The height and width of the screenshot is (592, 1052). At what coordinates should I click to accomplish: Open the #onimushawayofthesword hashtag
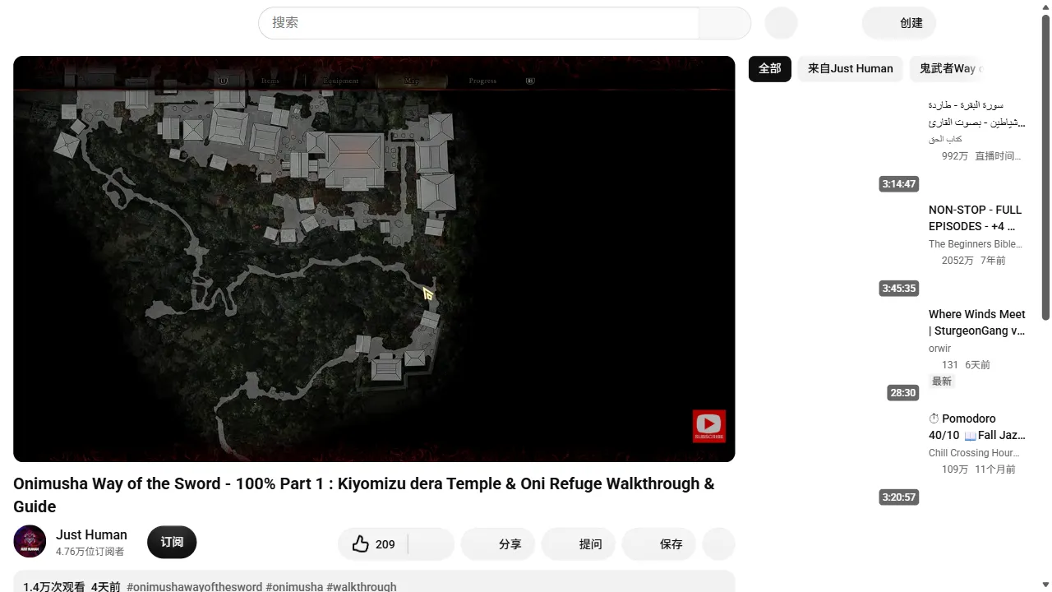pos(194,587)
